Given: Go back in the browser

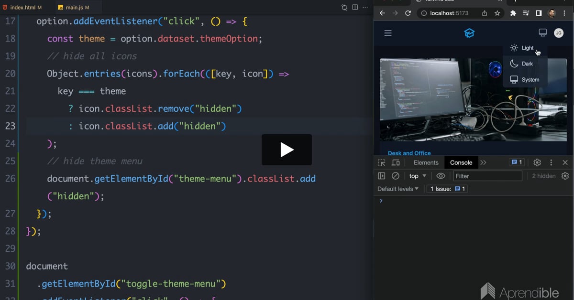Looking at the screenshot, I should pyautogui.click(x=382, y=13).
